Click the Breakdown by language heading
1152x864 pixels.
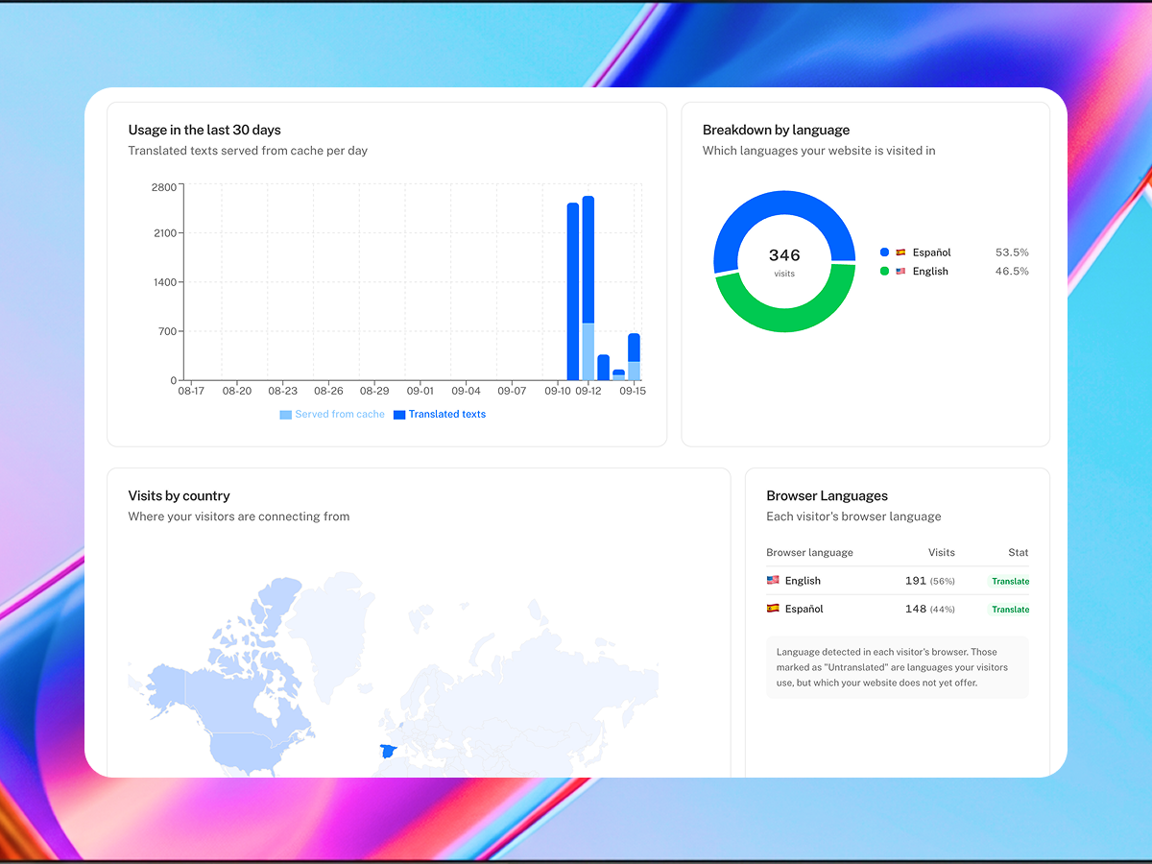click(x=776, y=130)
